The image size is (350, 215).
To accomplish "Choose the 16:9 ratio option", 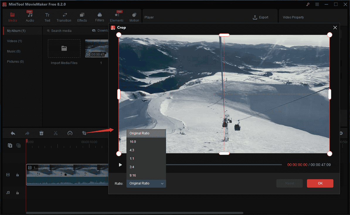I will 146,142.
